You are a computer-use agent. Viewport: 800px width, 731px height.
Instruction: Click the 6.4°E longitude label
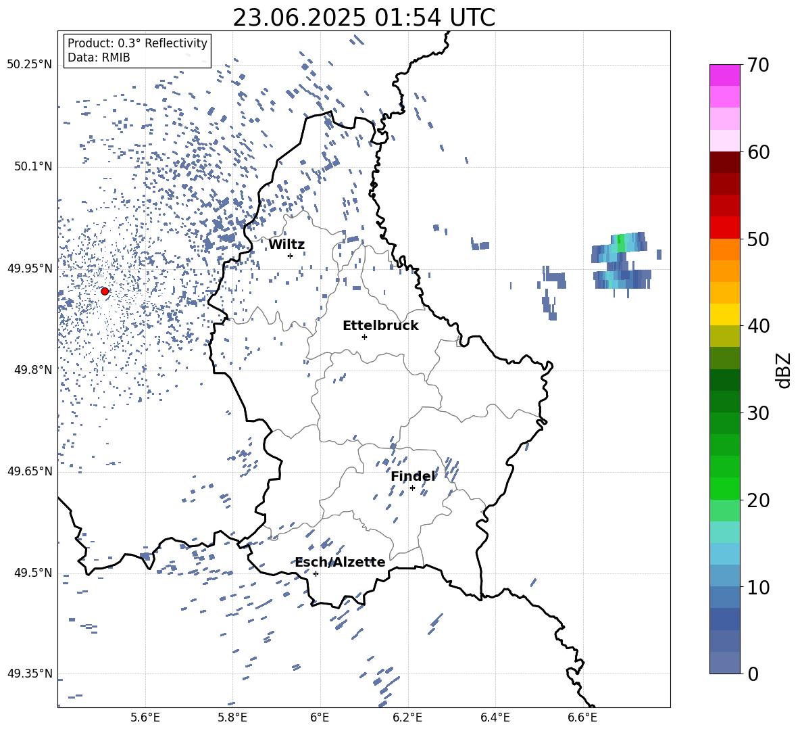(x=495, y=717)
